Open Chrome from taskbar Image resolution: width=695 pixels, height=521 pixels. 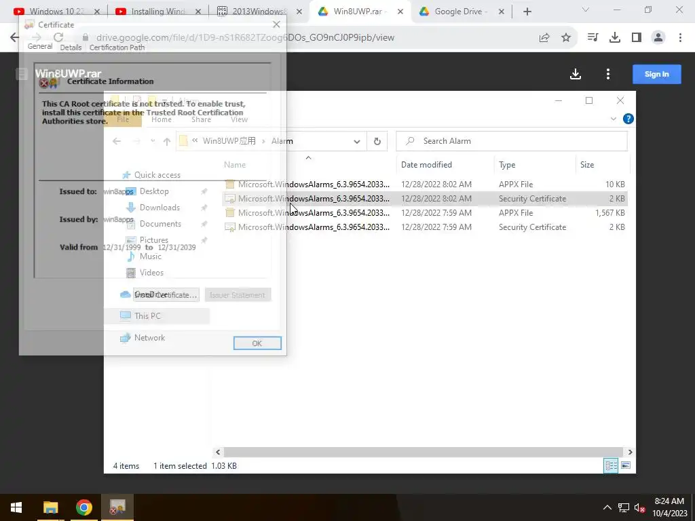(x=83, y=507)
